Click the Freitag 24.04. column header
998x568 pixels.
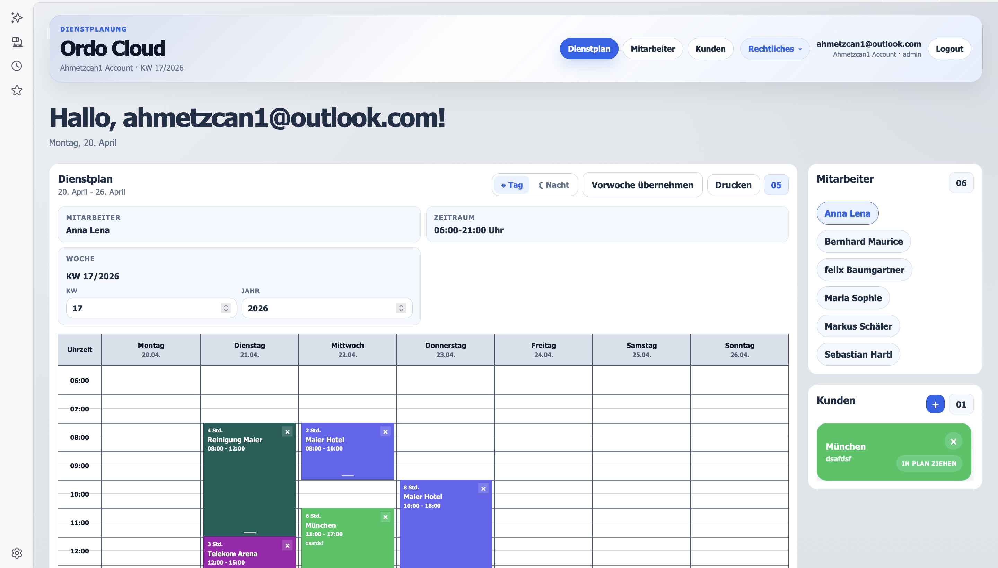pyautogui.click(x=544, y=350)
